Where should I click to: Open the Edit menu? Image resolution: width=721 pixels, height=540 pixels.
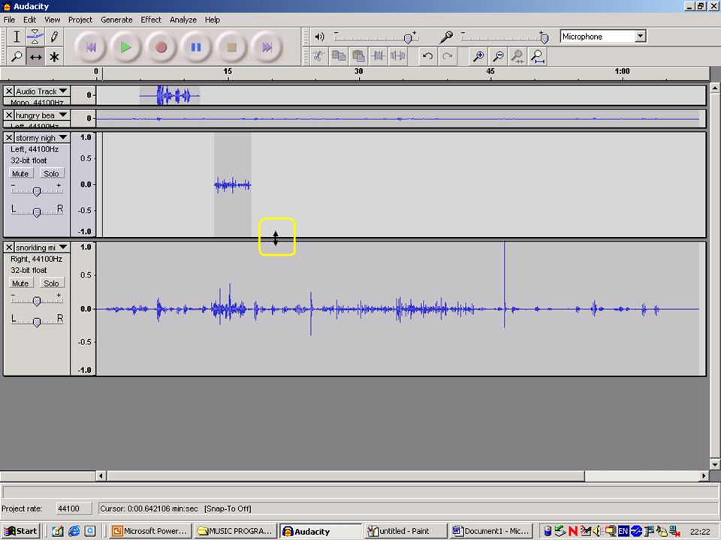[x=29, y=19]
